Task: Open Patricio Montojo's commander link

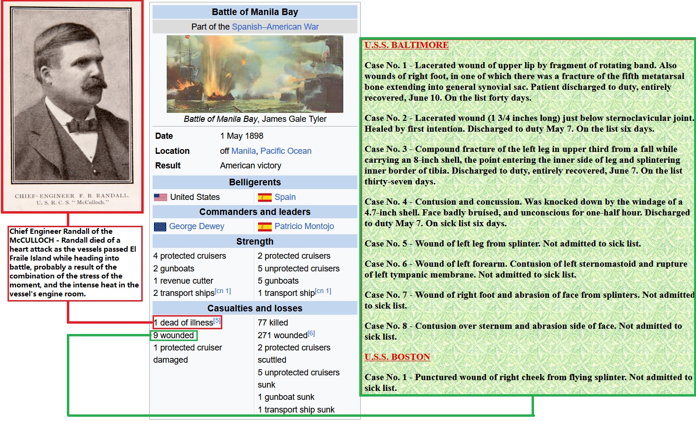Action: (x=304, y=226)
